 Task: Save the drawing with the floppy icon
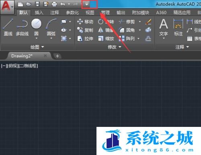[37, 4]
